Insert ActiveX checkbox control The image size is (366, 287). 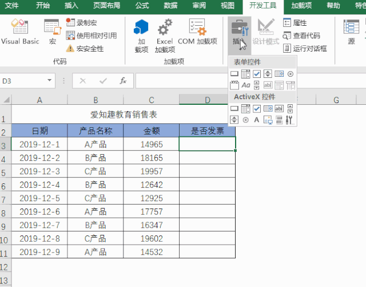[257, 108]
